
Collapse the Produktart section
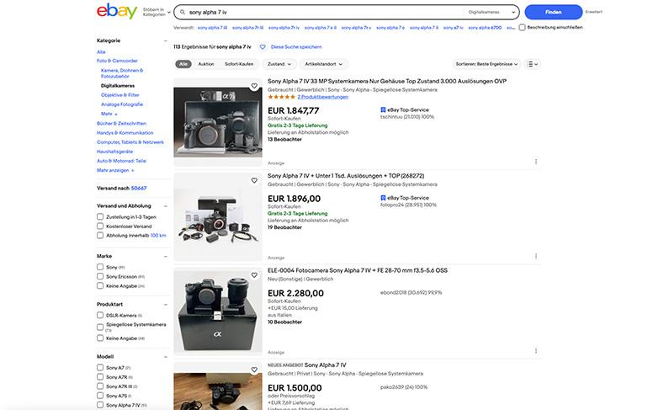click(165, 304)
